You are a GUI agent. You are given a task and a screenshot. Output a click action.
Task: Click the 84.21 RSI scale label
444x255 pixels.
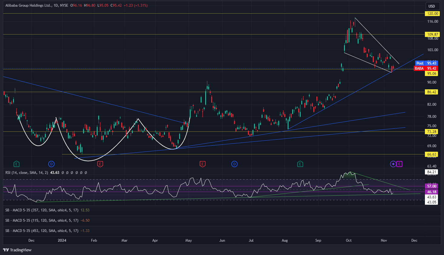(x=432, y=172)
